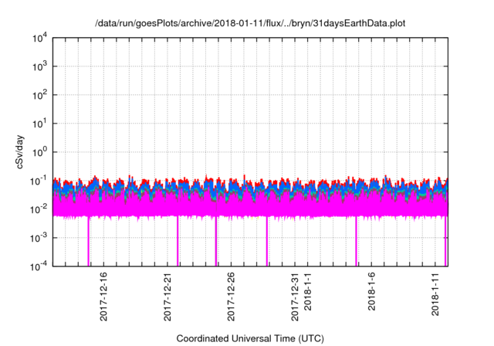This screenshot has height=346, width=494.
Task: Click the 10^-4 y-axis tick label
Action: (39, 267)
